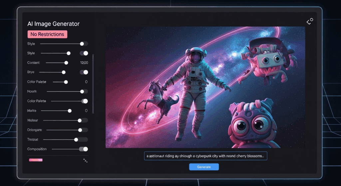Click the Color Palete slider showing value 0
Screen dimensions: 341x186
[x=60, y=82]
